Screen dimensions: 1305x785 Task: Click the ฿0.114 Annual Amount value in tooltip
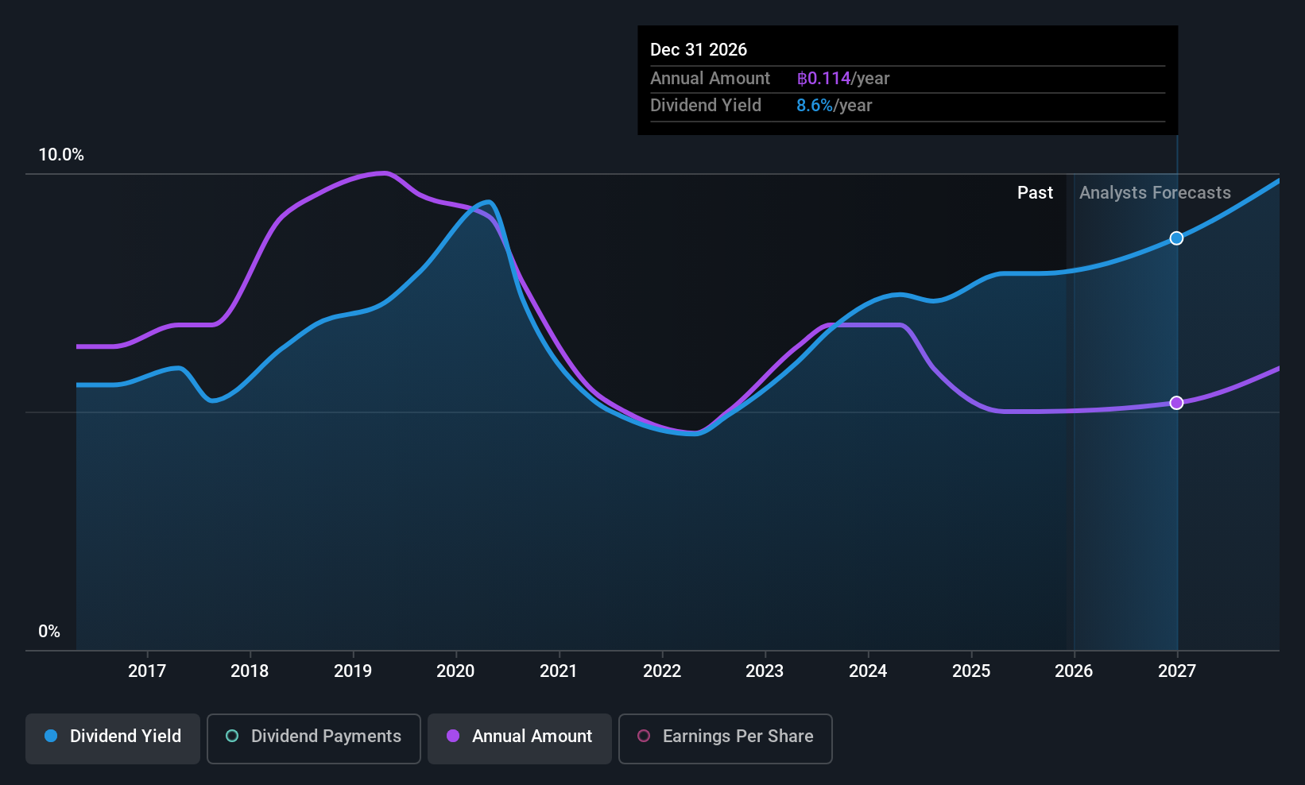tap(823, 78)
